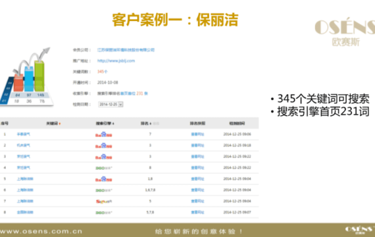This screenshot has height=237, width=375.
Task: Click the small OSENS logo in the footer
Action: [360, 230]
